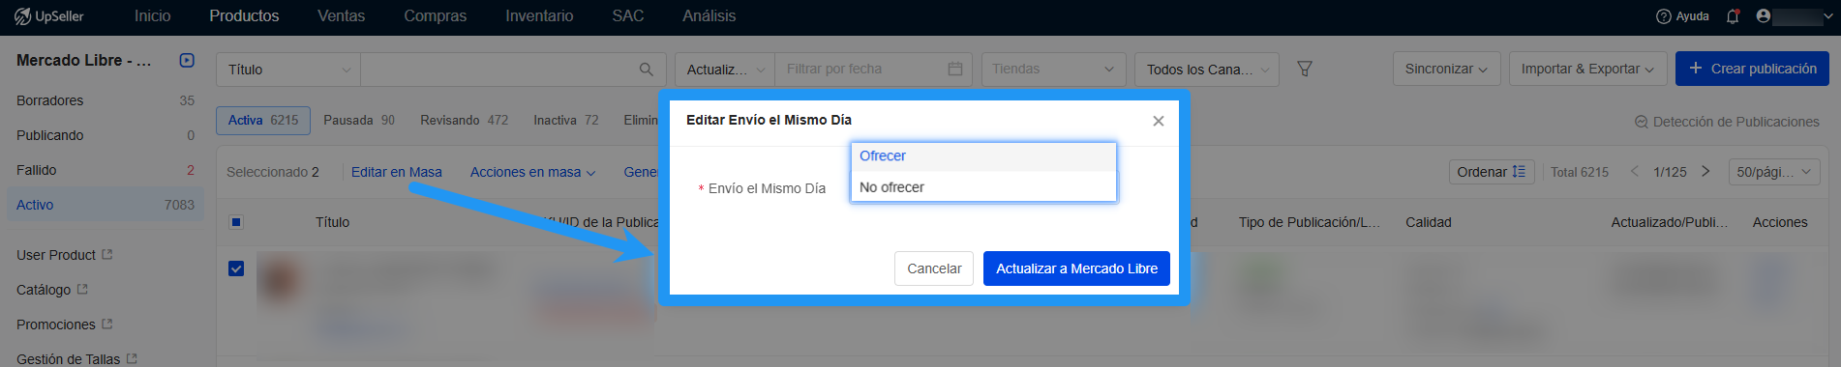Click Editar en Masa link

397,172
